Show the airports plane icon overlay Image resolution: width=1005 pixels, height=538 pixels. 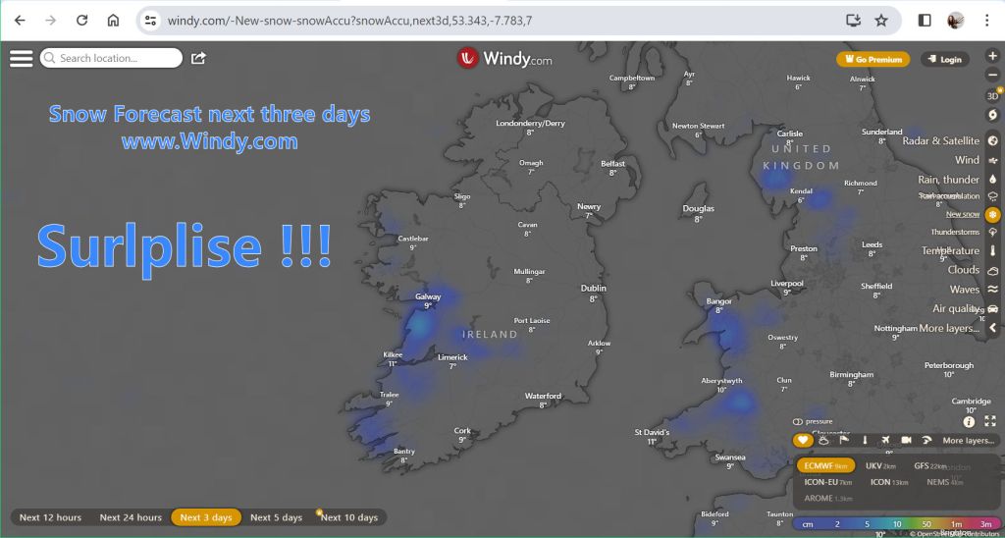click(885, 441)
